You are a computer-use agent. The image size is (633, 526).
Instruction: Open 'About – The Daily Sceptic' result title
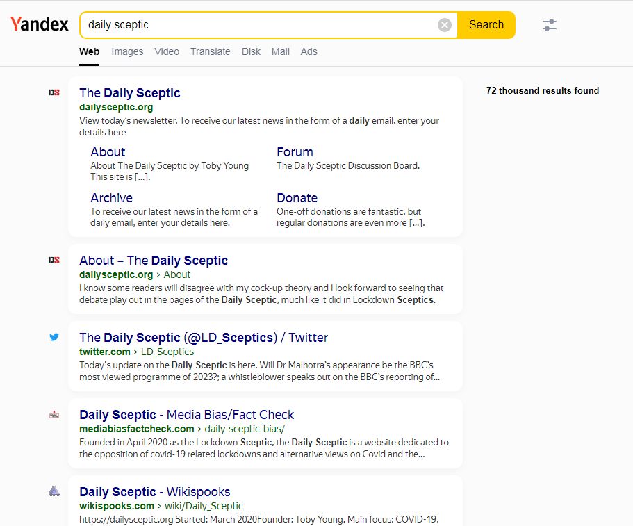pyautogui.click(x=154, y=261)
